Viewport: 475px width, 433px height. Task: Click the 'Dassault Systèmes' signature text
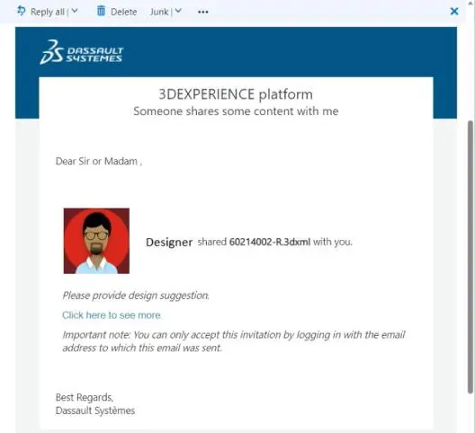pos(95,411)
